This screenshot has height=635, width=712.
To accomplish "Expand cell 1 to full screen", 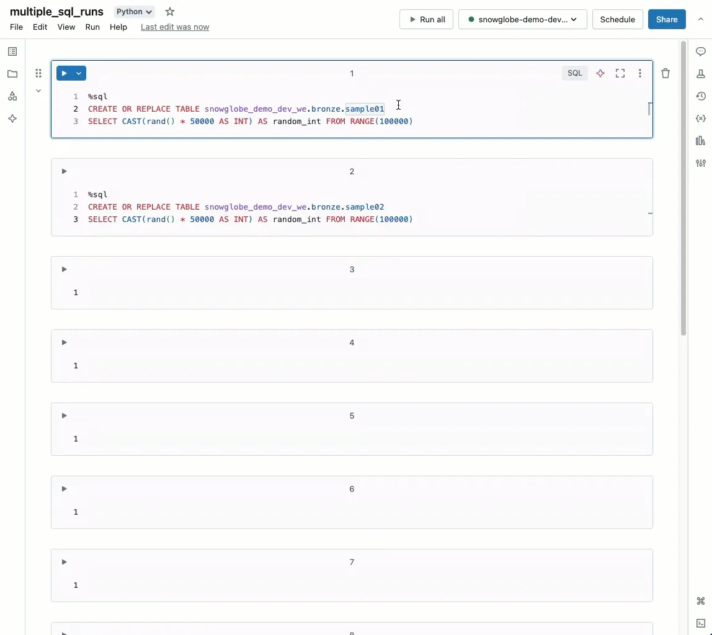I will coord(620,73).
